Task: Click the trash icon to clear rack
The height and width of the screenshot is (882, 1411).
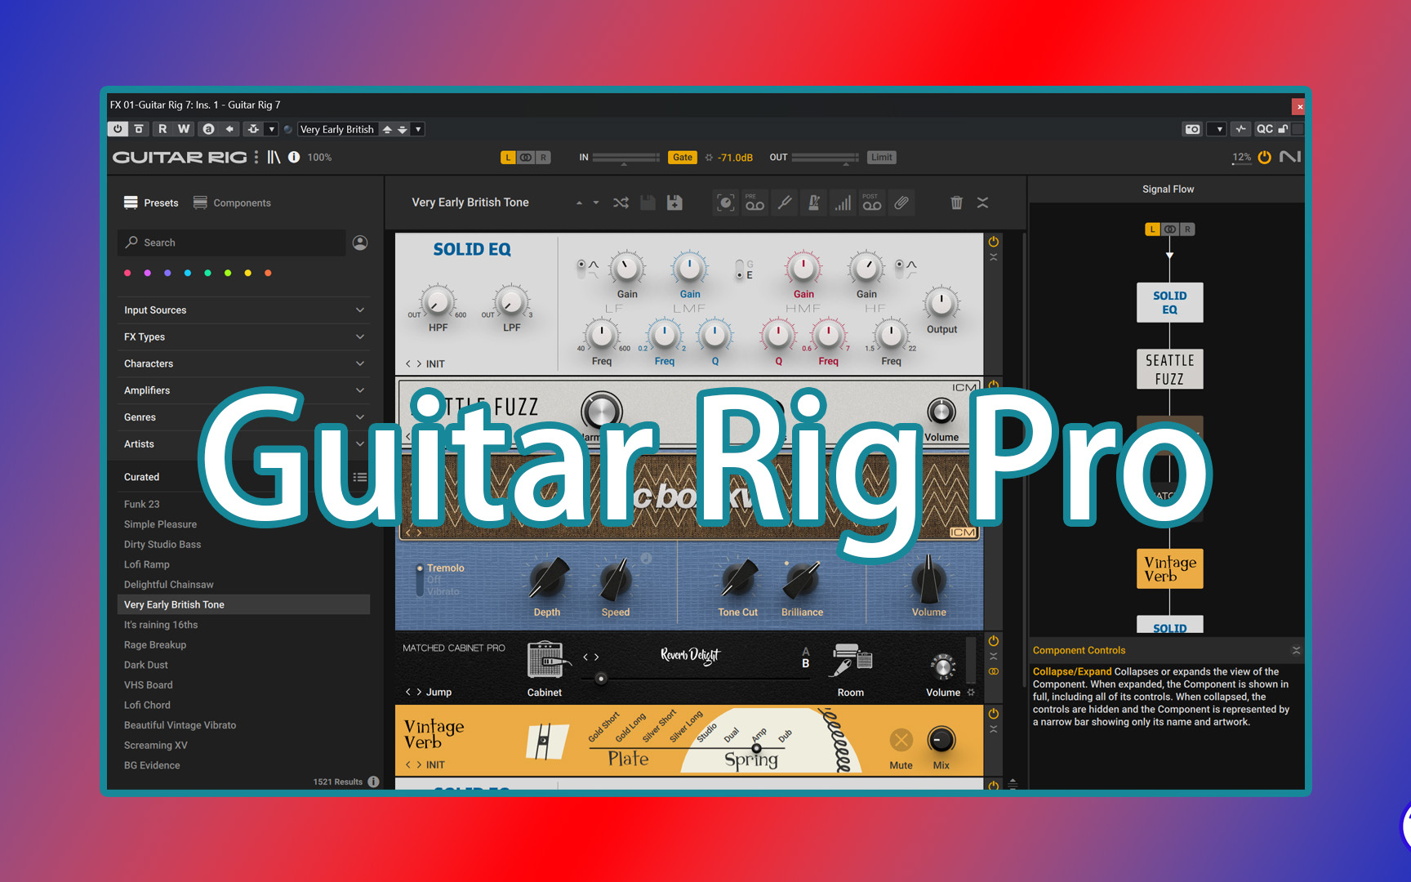Action: click(956, 203)
